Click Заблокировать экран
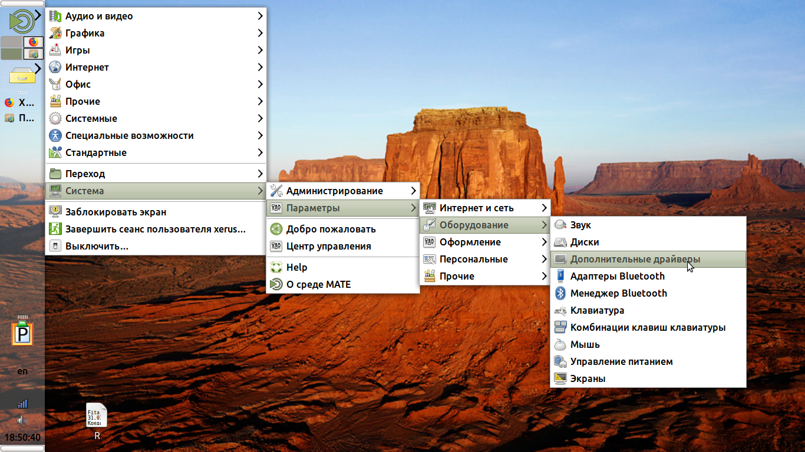This screenshot has width=805, height=452. pyautogui.click(x=116, y=212)
